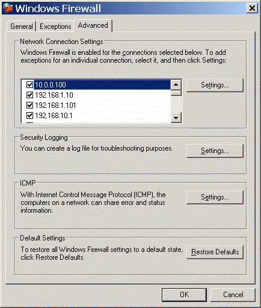
Task: Toggle the 192.168.10.1 connection checkbox
Action: click(29, 115)
